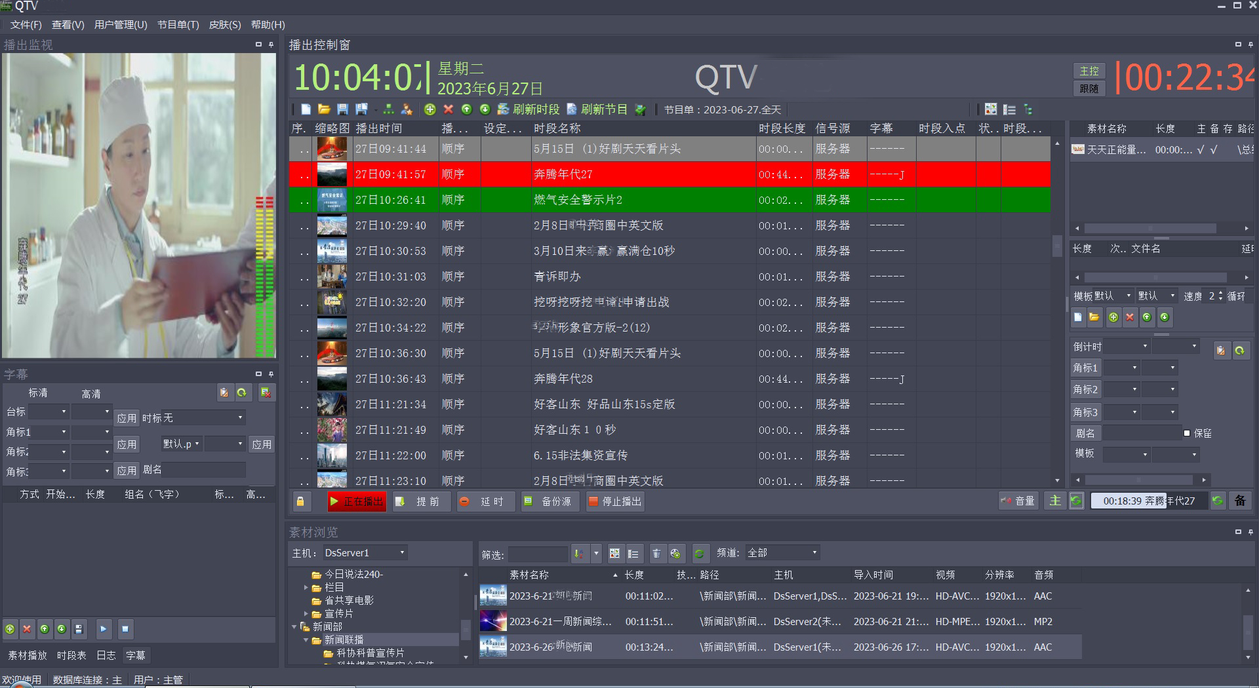1259x688 pixels.
Task: Open folder icon under template row
Action: pyautogui.click(x=1094, y=317)
